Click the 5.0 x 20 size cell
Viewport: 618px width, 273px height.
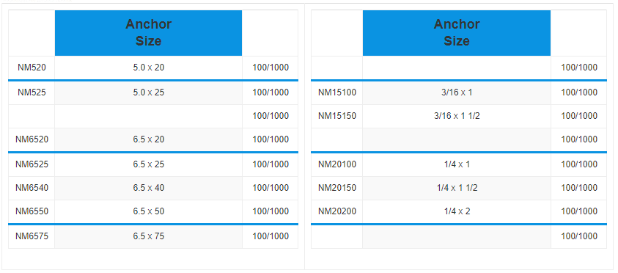(149, 68)
